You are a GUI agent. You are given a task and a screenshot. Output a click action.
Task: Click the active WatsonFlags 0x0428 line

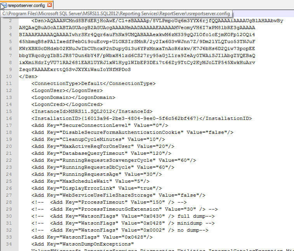point(92,237)
